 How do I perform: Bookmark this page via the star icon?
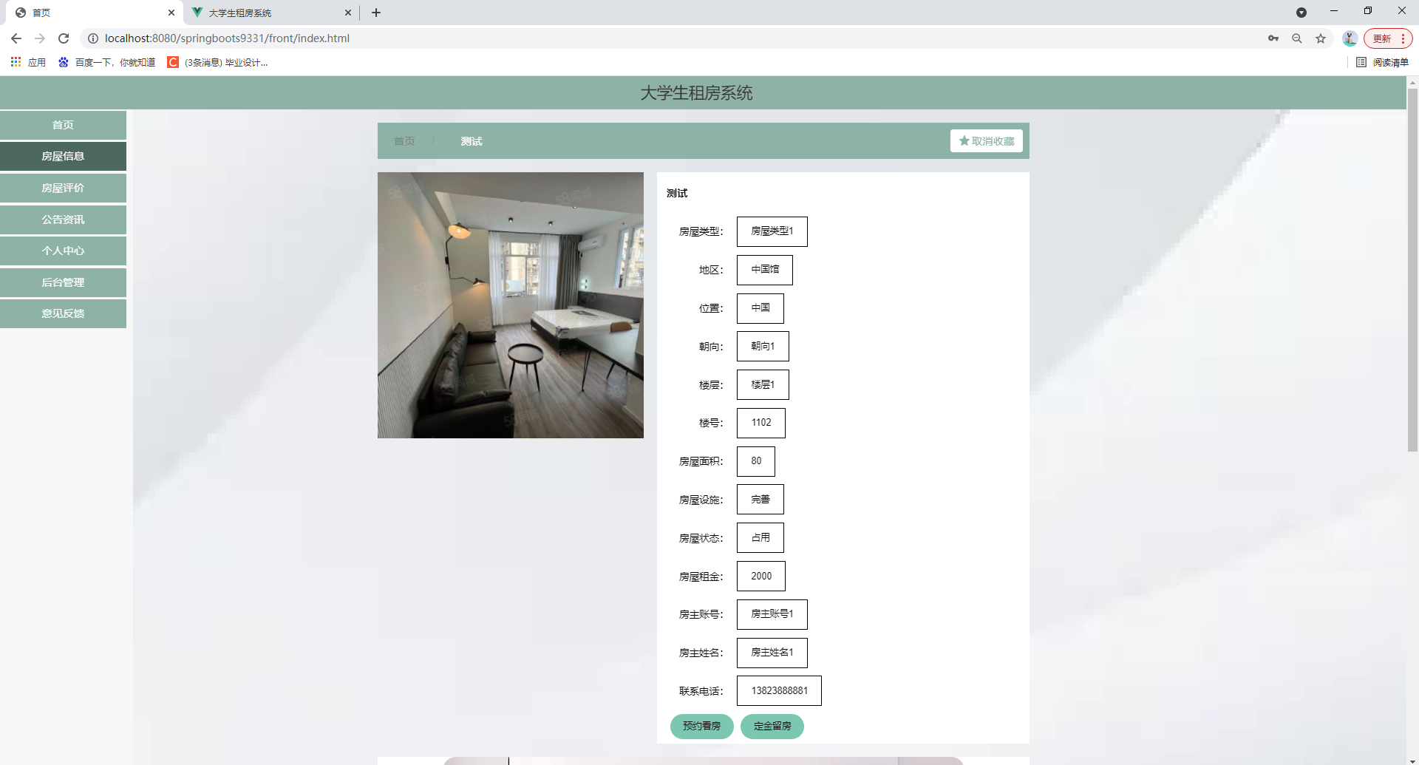pos(1320,38)
